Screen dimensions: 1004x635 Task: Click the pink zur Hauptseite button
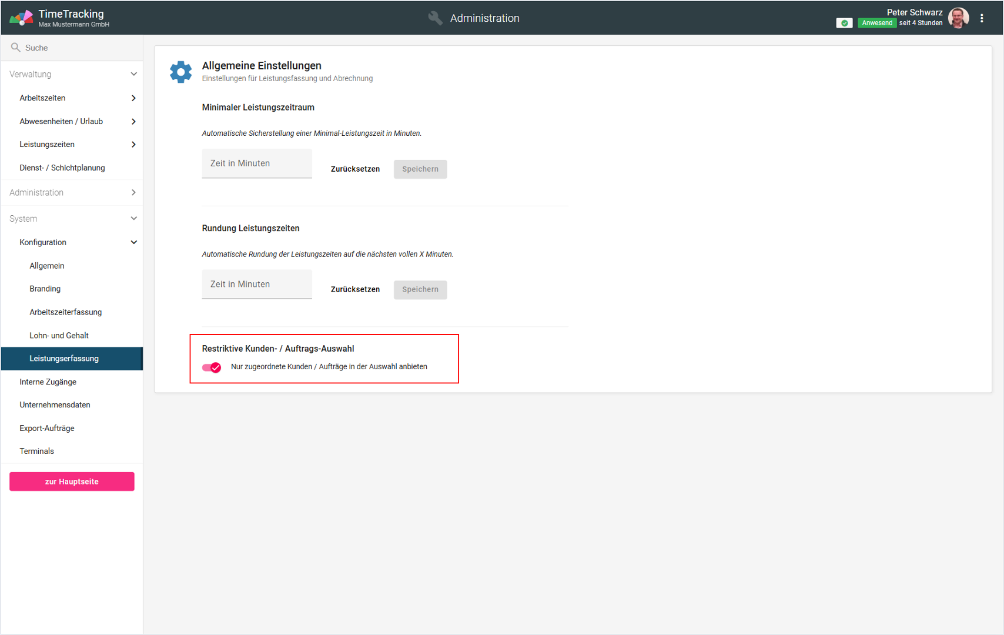pos(72,482)
